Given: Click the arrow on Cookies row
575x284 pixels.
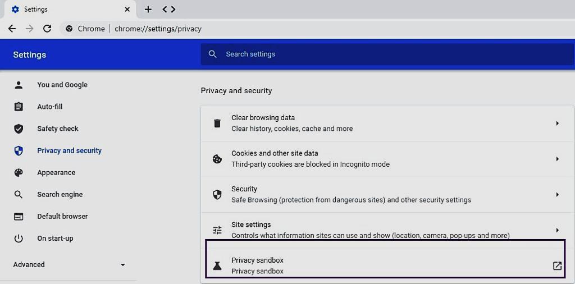Looking at the screenshot, I should (x=558, y=159).
